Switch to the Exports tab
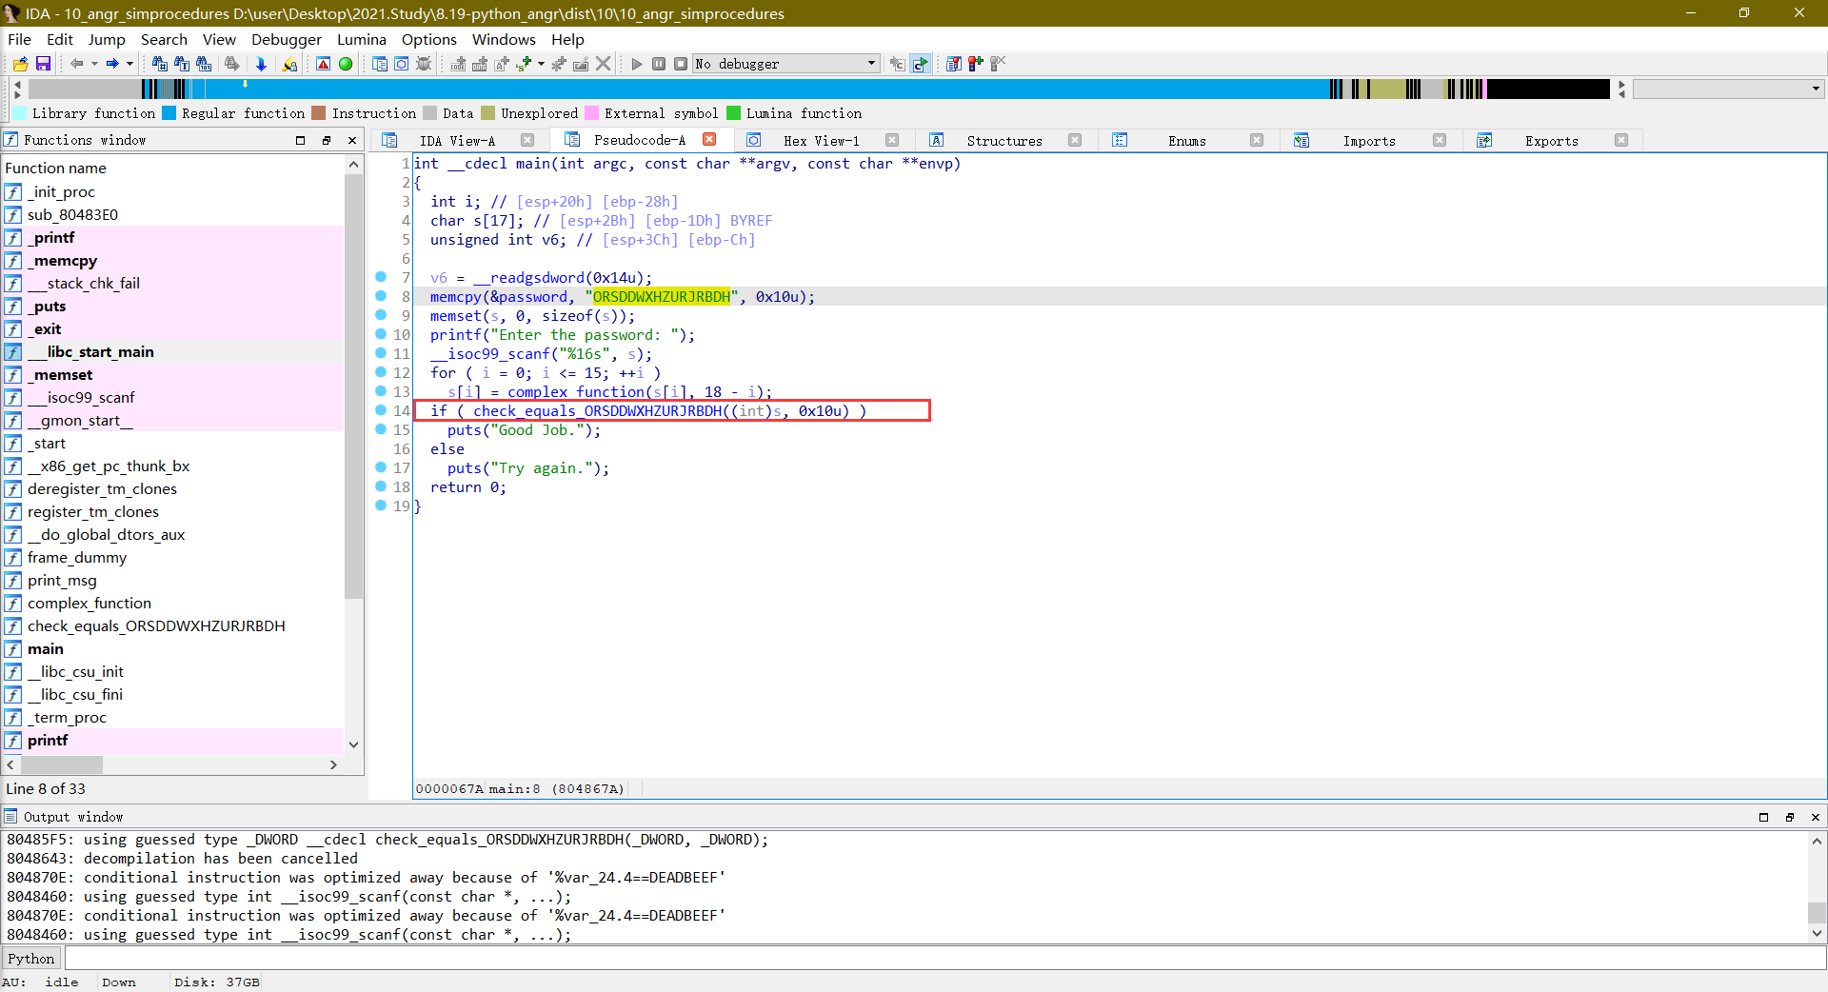 pos(1551,140)
